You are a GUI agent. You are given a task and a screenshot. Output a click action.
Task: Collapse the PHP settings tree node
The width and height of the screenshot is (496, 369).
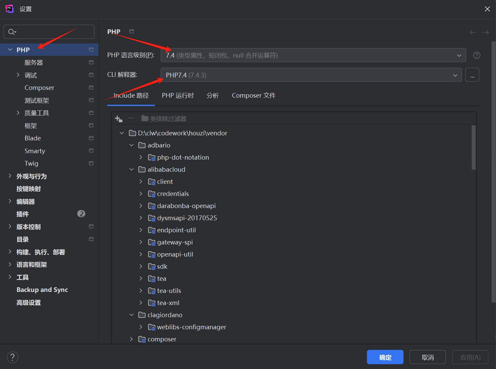pyautogui.click(x=10, y=49)
